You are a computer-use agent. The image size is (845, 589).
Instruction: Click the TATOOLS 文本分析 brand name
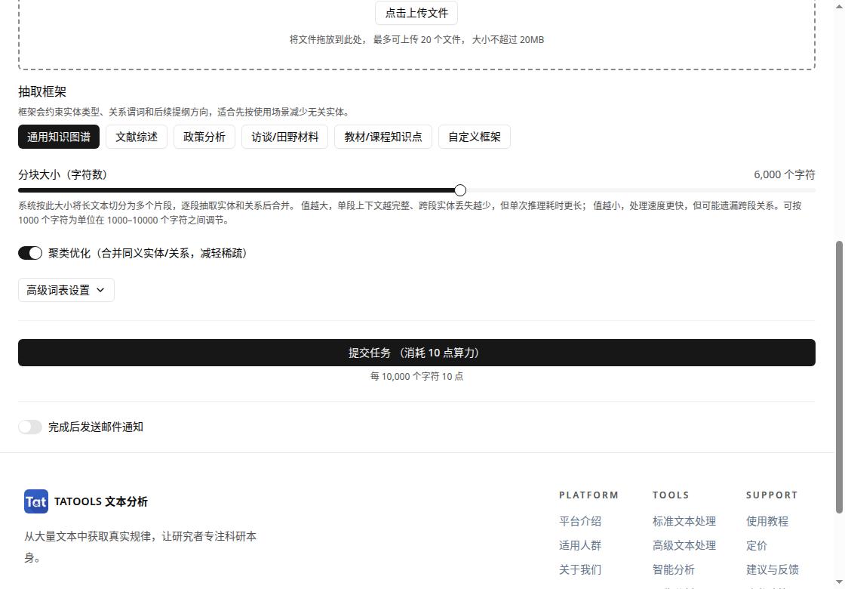click(101, 501)
